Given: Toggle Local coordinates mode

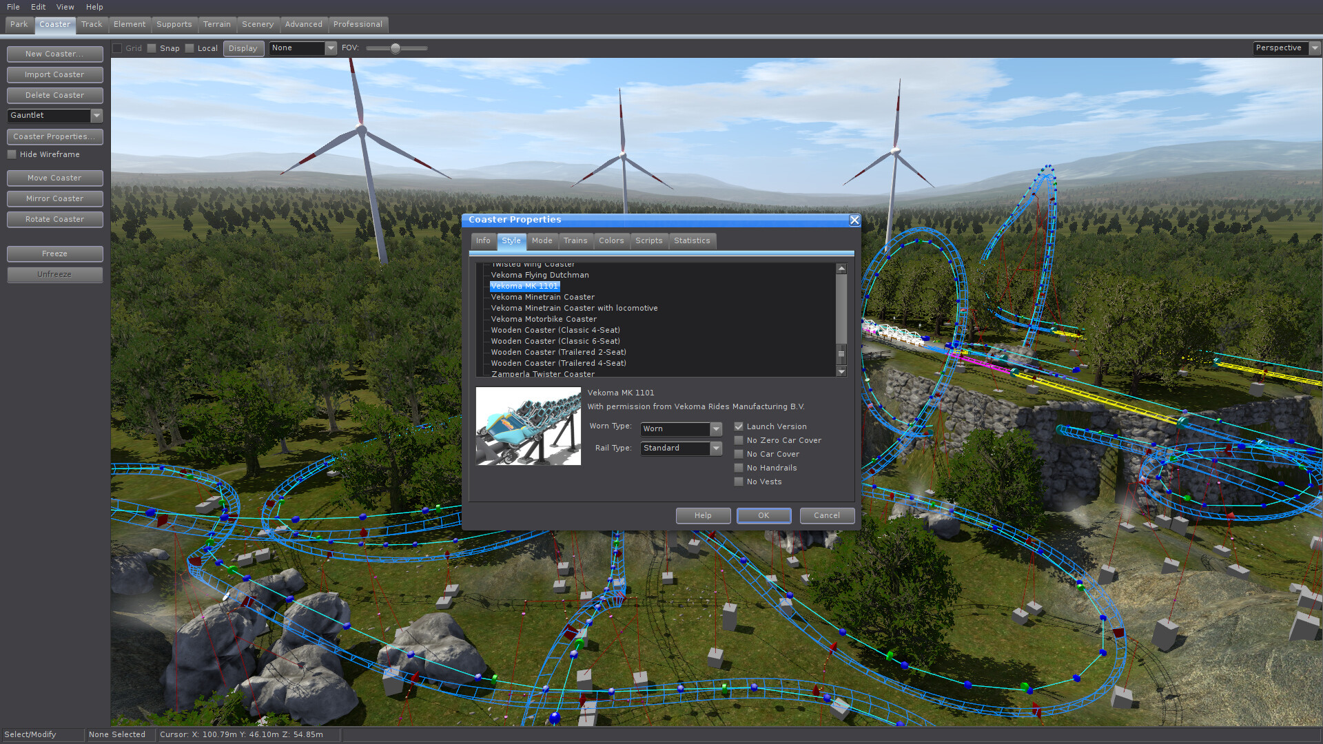Looking at the screenshot, I should (x=190, y=48).
